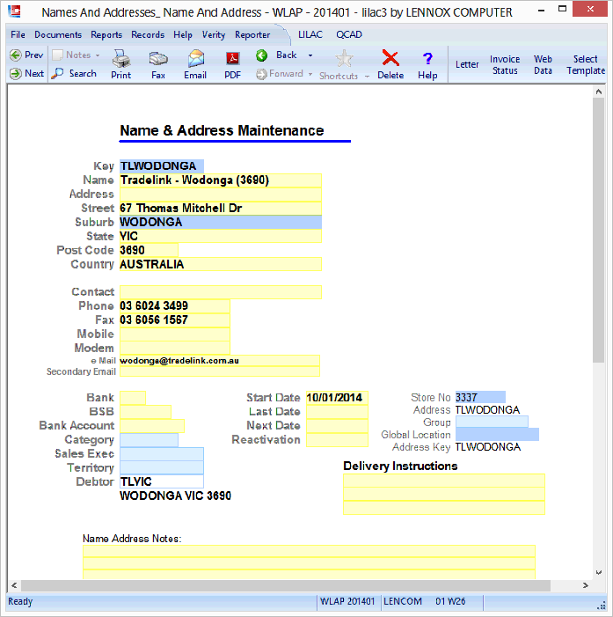Click the Global Location field
613x617 pixels.
pyautogui.click(x=498, y=435)
